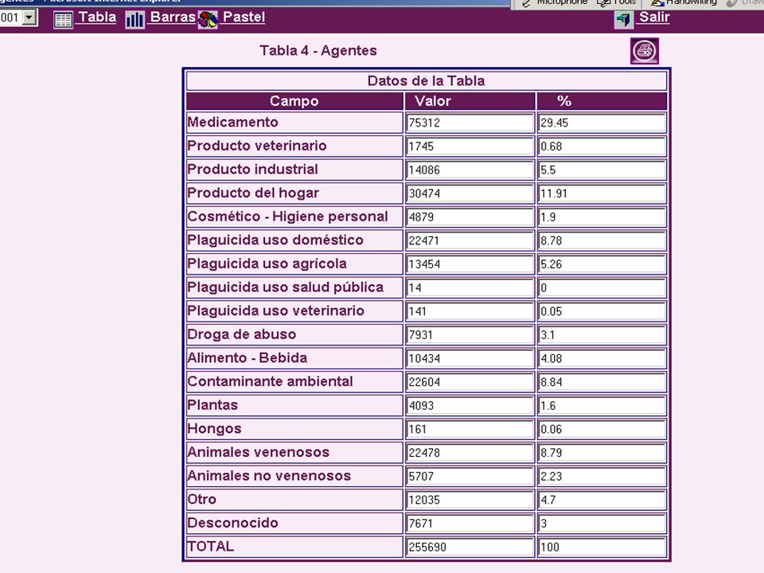Click the Plantas percent field 1.6
Screen dimensions: 764x573
point(602,405)
